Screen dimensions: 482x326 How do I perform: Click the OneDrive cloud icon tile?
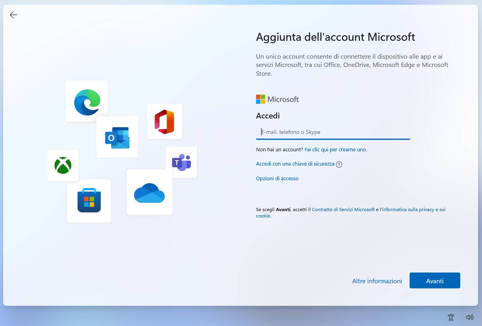150,192
